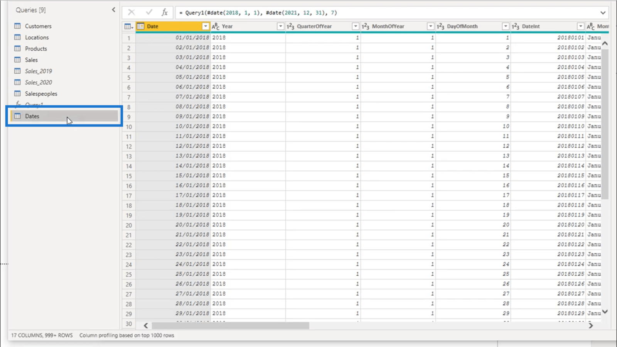Click into the formula bar text
617x347 pixels.
click(258, 13)
